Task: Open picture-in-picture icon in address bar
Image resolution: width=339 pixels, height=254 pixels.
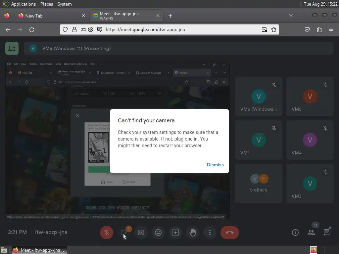Action: [x=265, y=29]
